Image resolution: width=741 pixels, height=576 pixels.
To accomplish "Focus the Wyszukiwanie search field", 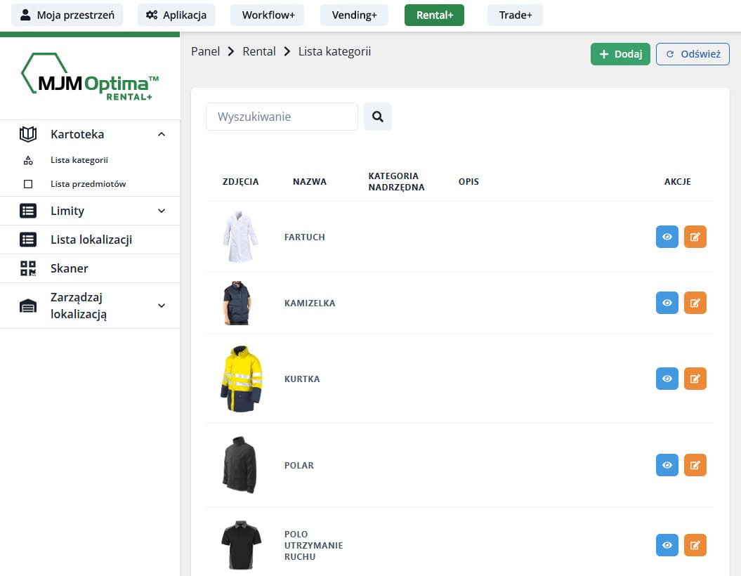I will (282, 117).
